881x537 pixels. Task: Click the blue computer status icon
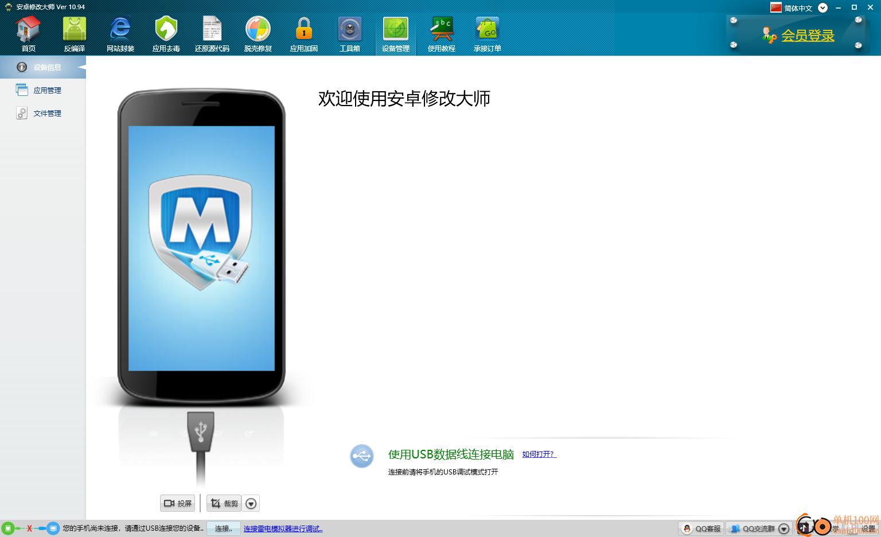click(x=53, y=528)
